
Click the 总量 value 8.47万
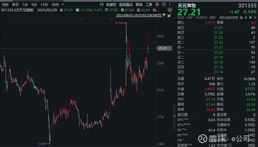210,79
